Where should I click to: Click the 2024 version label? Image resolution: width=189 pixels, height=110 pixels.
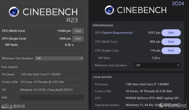[178, 4]
